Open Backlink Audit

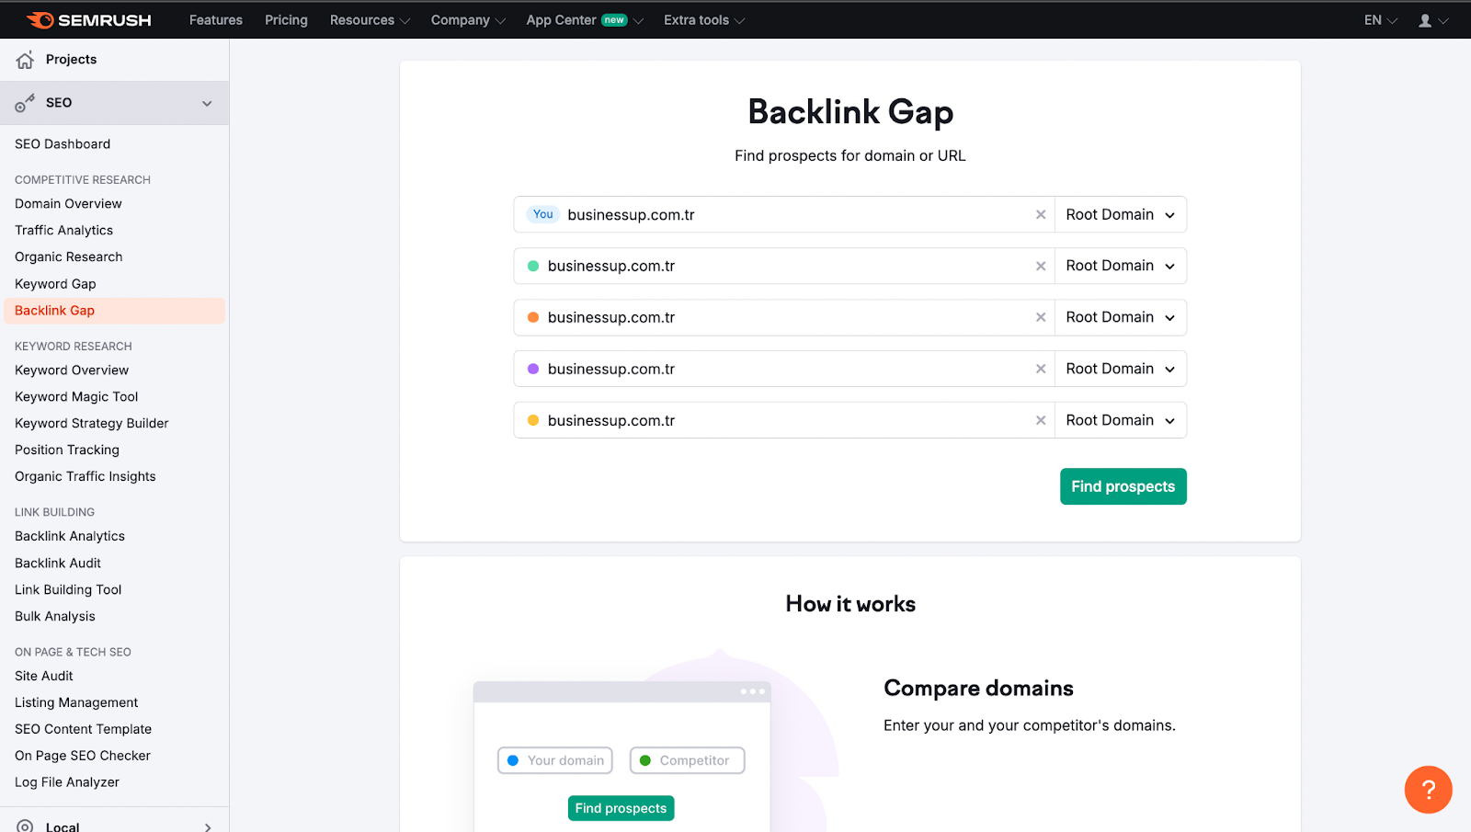[x=58, y=564]
